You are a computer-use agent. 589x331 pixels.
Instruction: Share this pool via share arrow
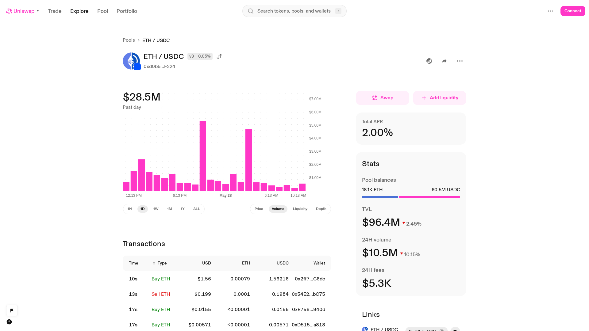tap(445, 61)
